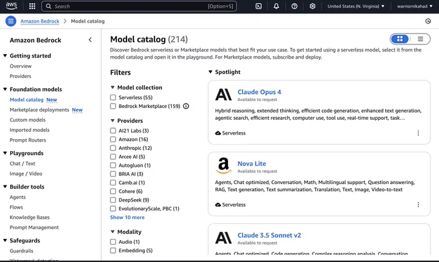Open Image / Video playground
This screenshot has height=262, width=439.
point(26,174)
